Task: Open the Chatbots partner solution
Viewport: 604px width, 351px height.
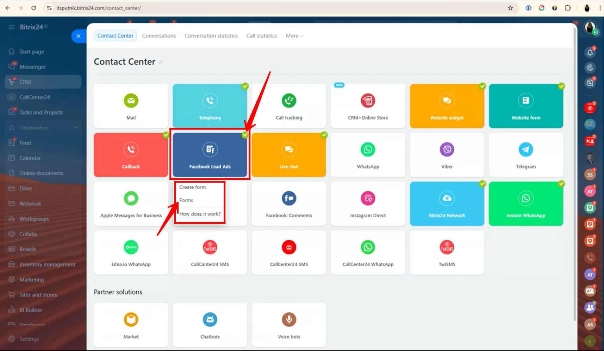Action: 210,325
